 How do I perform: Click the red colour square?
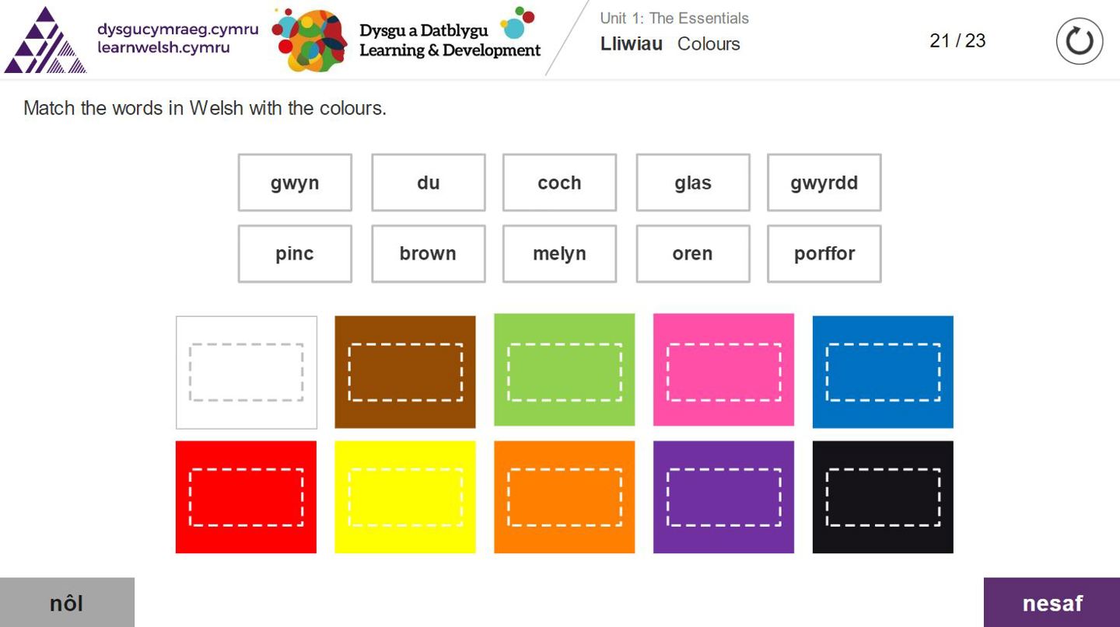tap(246, 497)
